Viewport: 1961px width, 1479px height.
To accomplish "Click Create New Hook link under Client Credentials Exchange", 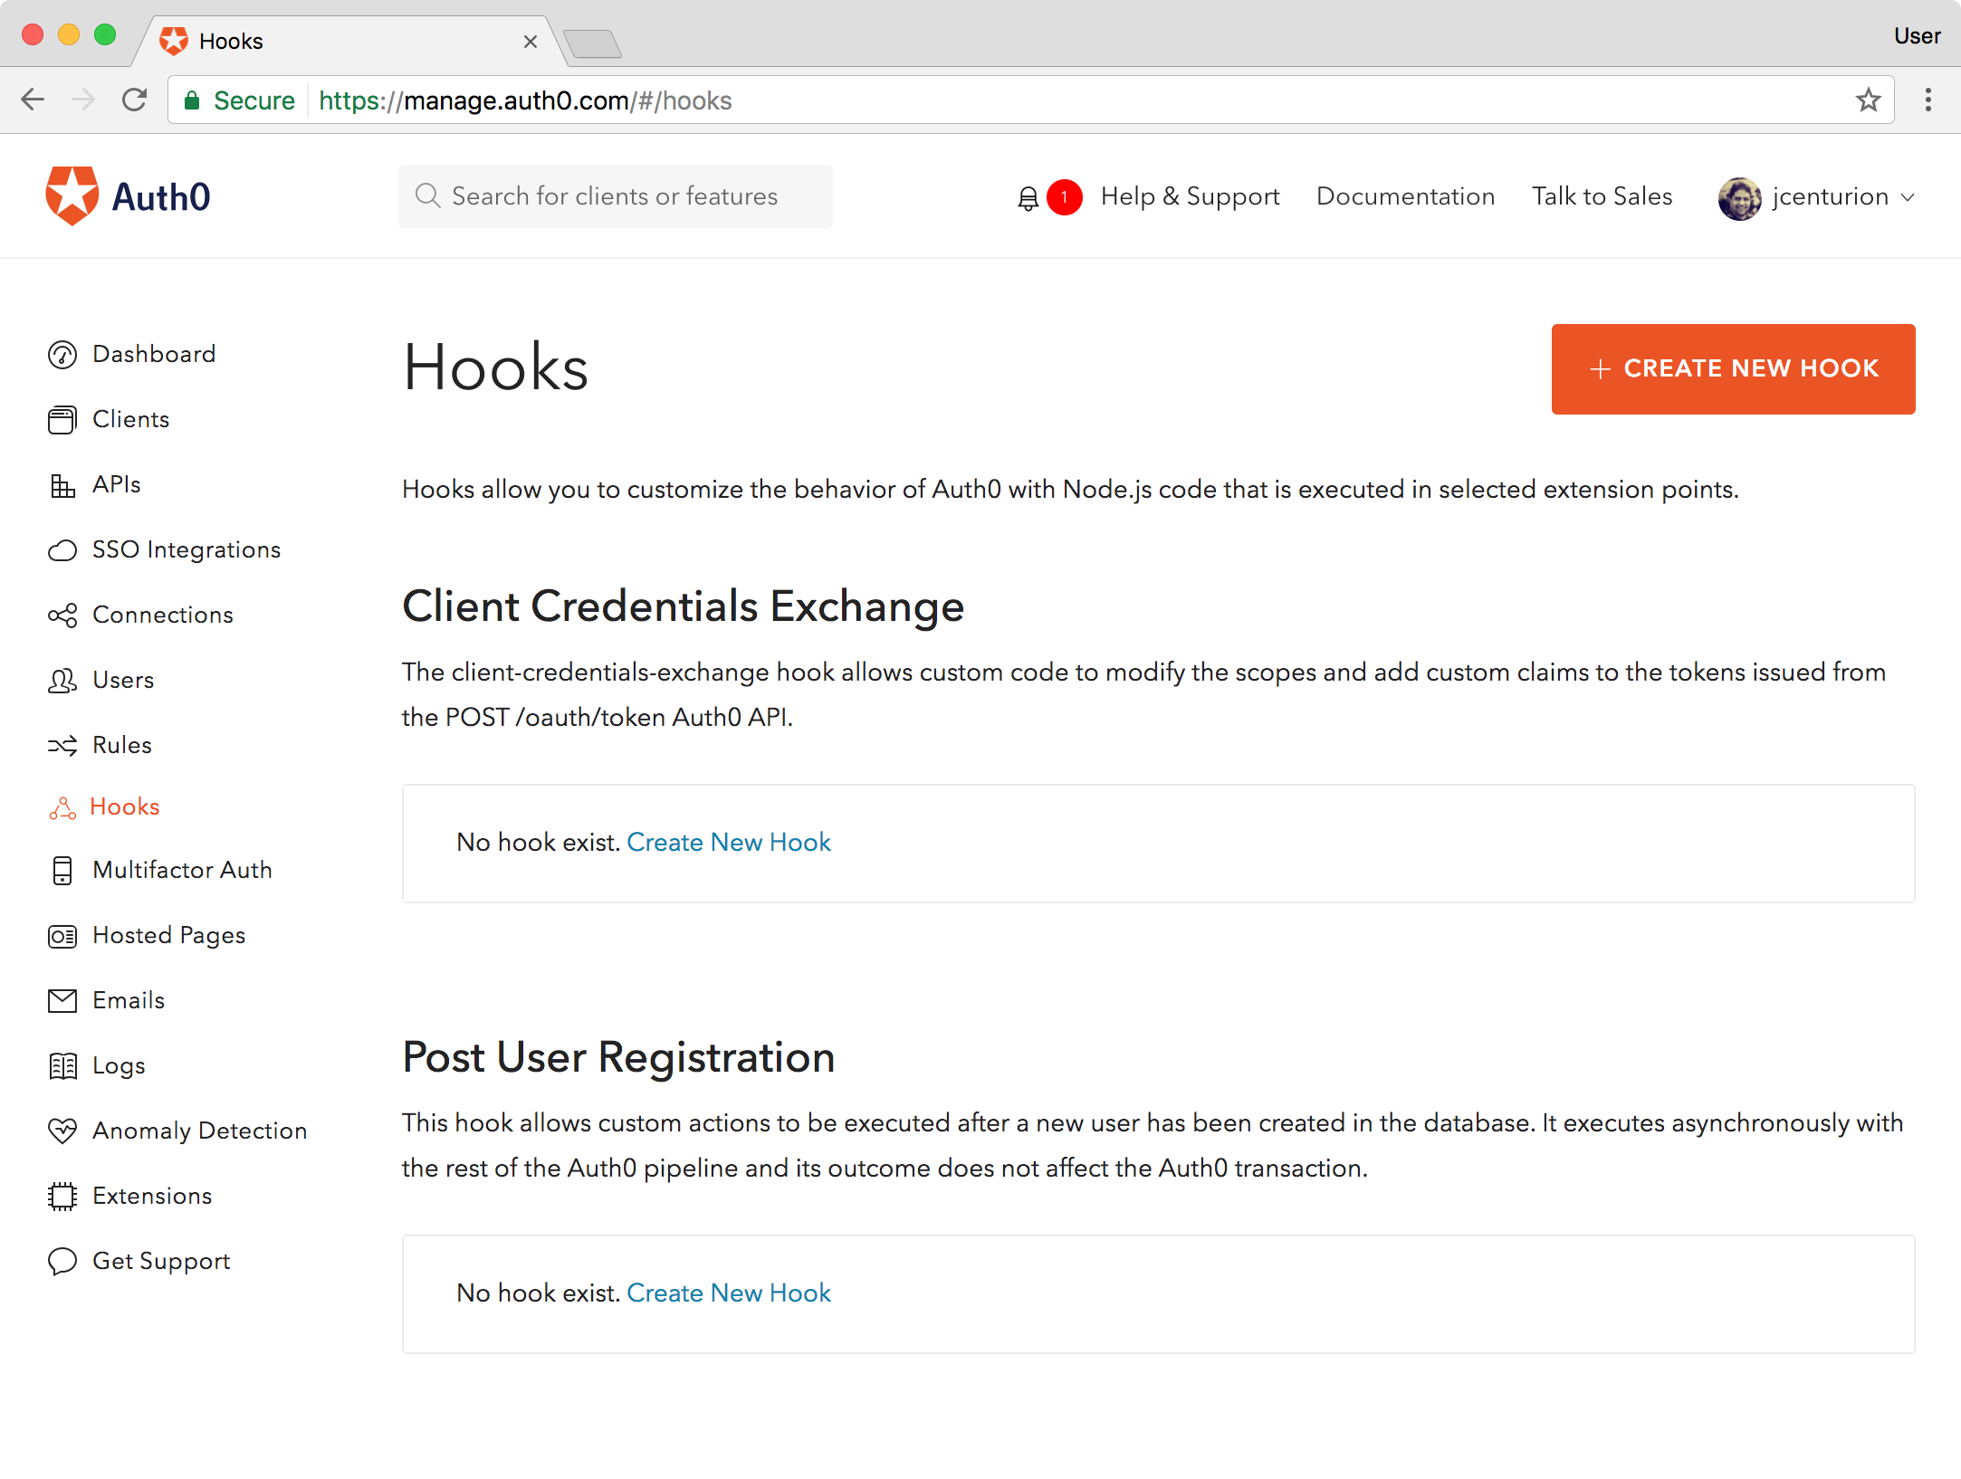I will 728,842.
